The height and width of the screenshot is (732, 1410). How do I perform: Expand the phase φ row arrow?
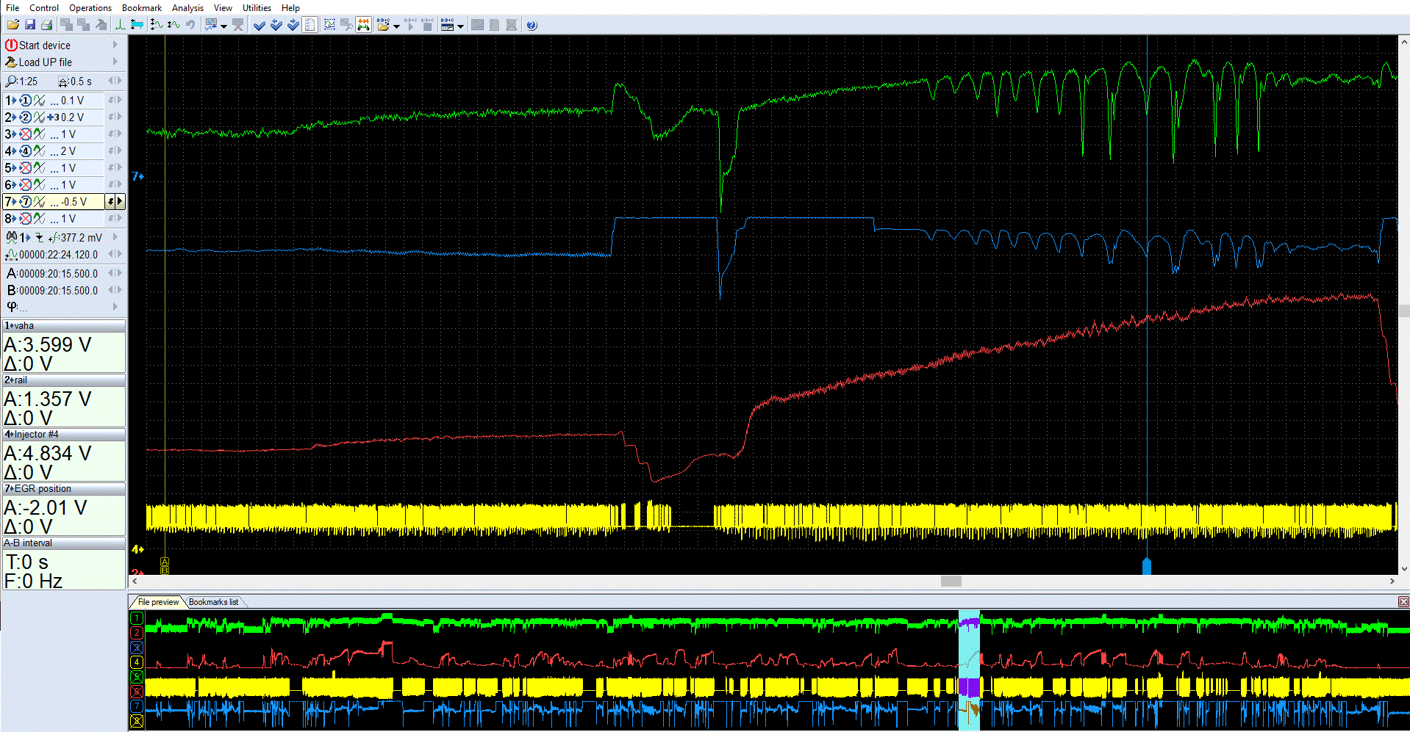coord(115,307)
